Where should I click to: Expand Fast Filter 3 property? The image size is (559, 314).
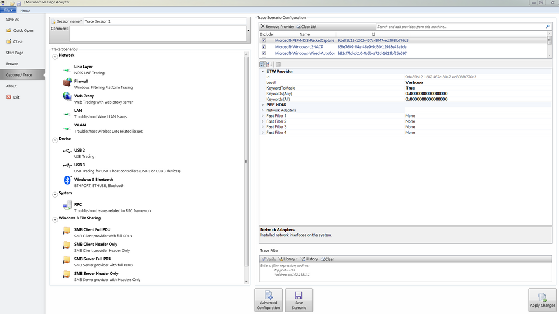point(263,127)
